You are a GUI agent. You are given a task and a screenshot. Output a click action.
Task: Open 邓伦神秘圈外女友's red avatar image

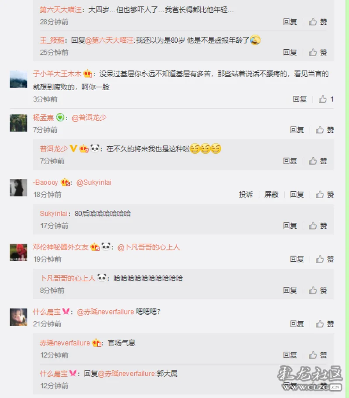click(x=18, y=252)
